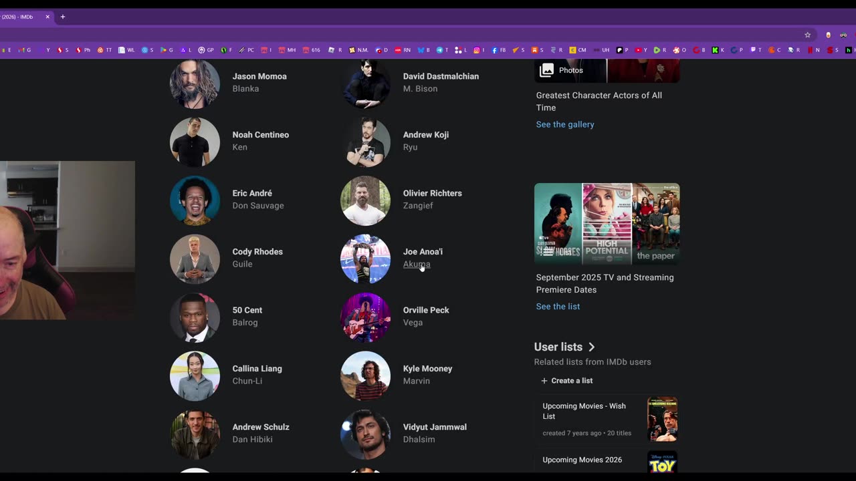Open 'Upcoming Movies - Wish List'
This screenshot has width=856, height=481.
click(584, 411)
